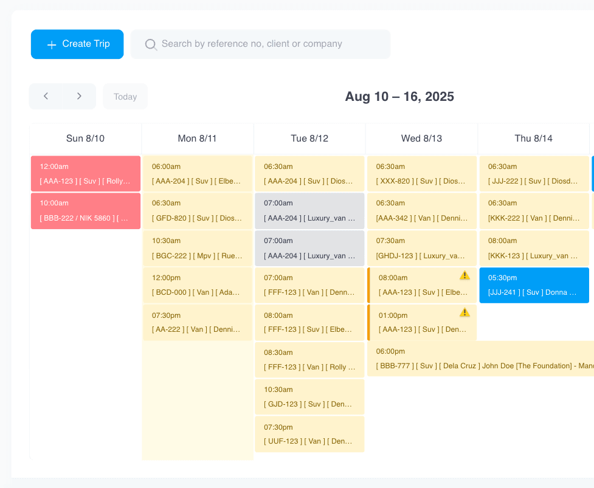Click warning icon on the 01:00pm AAA-123 trip
This screenshot has width=594, height=488.
tap(465, 312)
